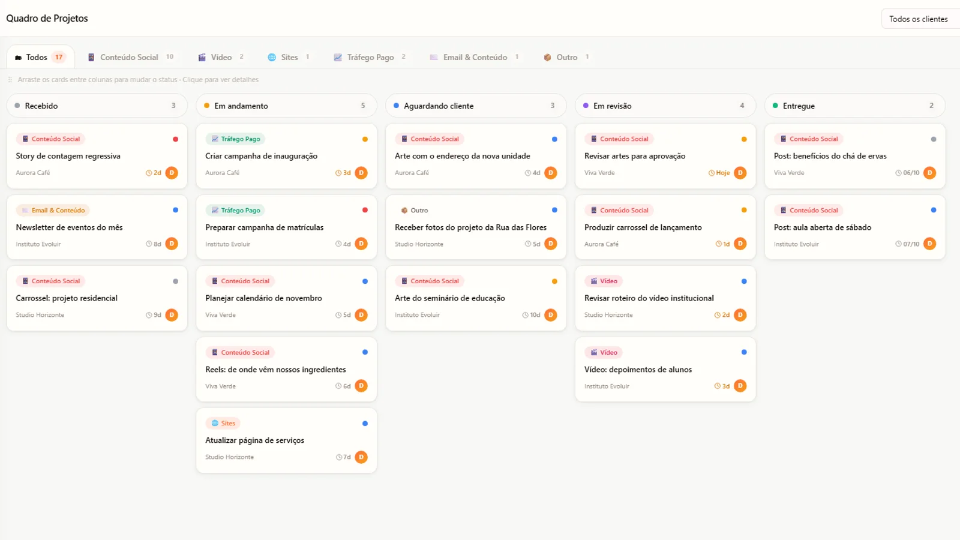
Task: Click the drag handle icon beside the hint text
Action: coord(10,79)
